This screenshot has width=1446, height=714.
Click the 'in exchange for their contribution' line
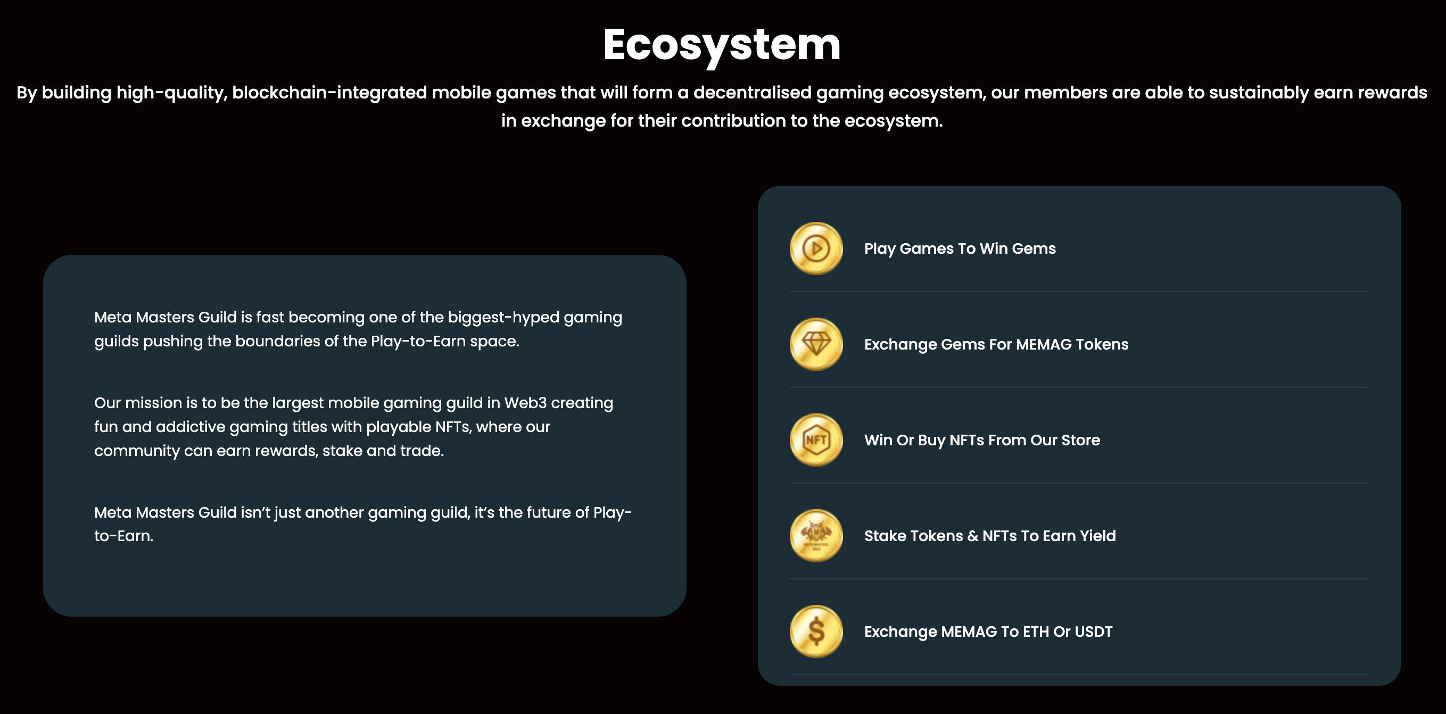(722, 121)
